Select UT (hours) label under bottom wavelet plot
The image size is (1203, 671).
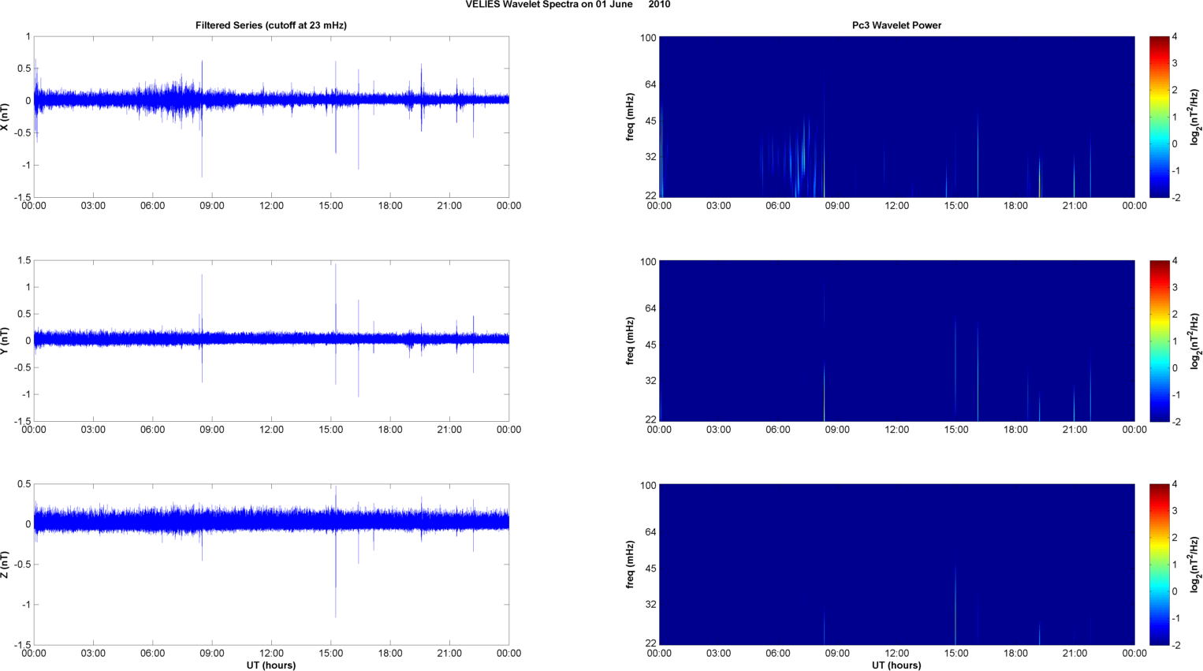point(896,665)
